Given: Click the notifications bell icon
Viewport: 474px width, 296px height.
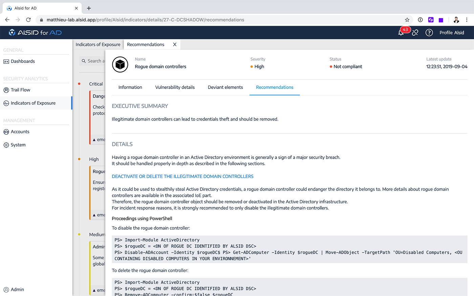Looking at the screenshot, I should point(401,33).
